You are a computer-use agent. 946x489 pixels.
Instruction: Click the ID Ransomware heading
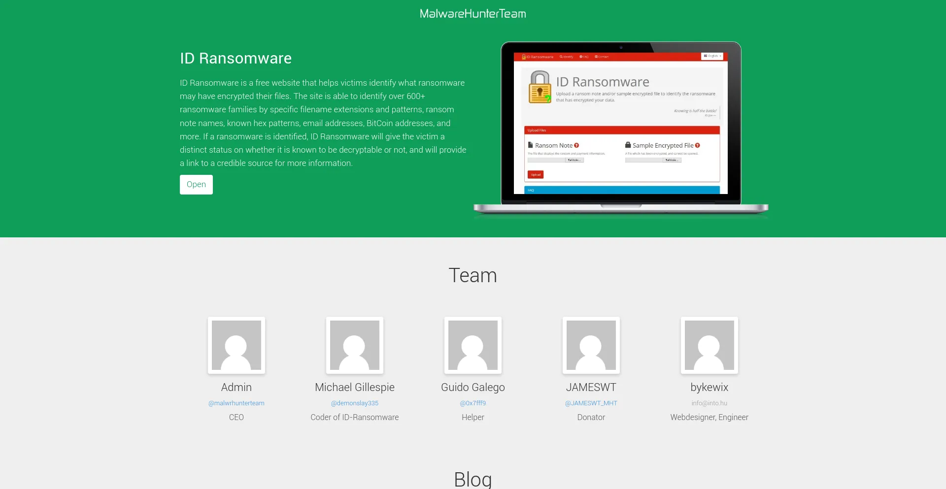click(236, 59)
